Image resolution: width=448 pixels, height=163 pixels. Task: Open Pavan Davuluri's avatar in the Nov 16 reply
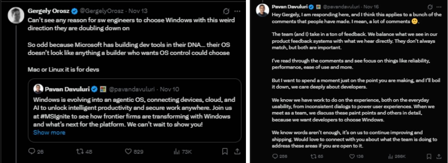[x=262, y=10]
